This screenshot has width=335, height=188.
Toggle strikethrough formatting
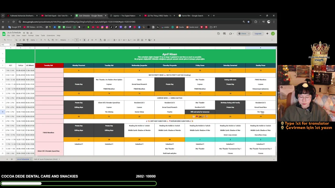92,40
